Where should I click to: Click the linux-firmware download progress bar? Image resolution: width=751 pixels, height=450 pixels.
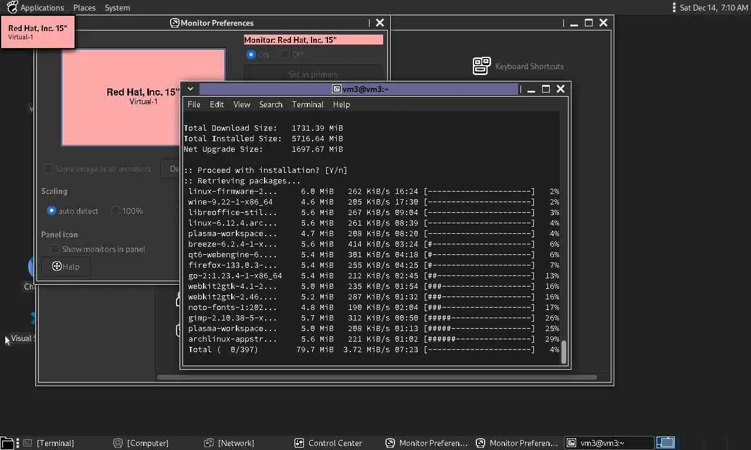pos(479,191)
